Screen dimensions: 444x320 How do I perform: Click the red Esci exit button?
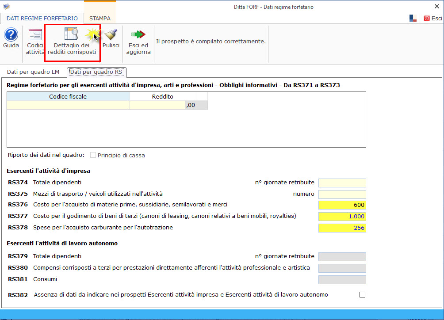pyautogui.click(x=433, y=18)
